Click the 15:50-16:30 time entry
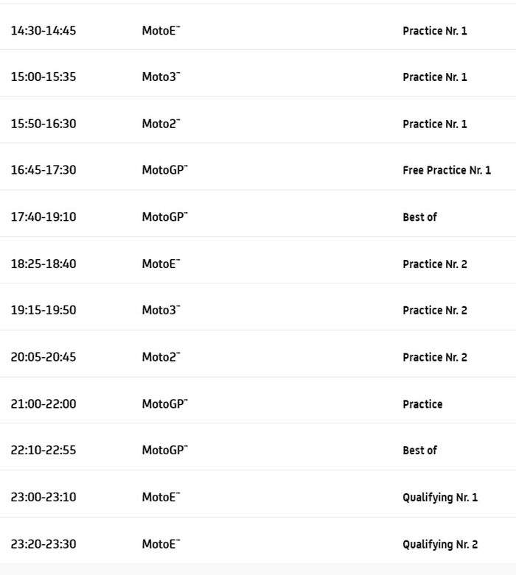The height and width of the screenshot is (575, 516). [x=43, y=124]
